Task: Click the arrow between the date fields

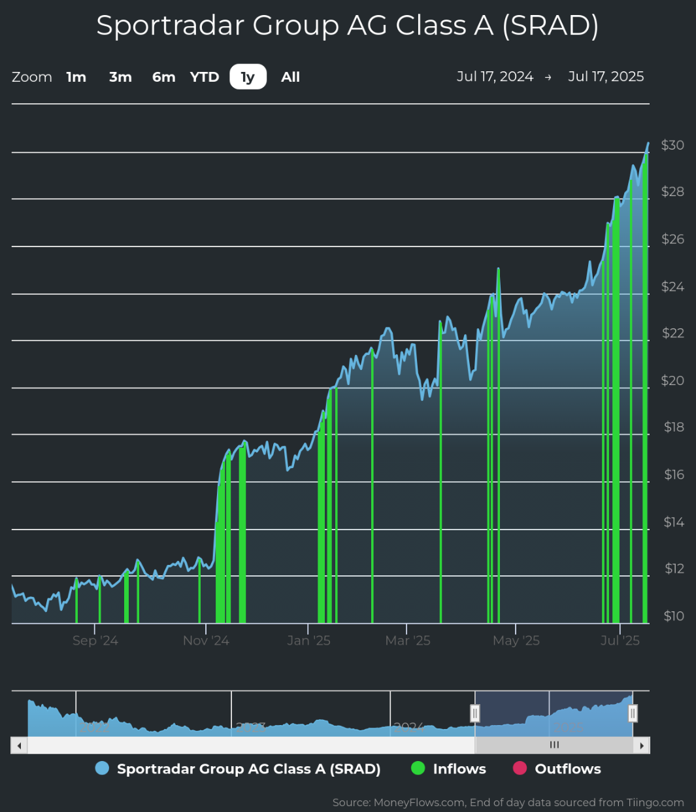Action: pos(548,77)
